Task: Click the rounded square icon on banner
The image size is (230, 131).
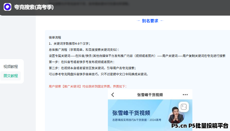Action: (184, 107)
